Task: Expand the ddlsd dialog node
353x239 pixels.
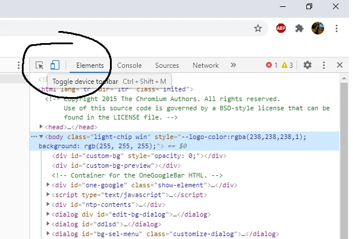Action: click(x=48, y=223)
